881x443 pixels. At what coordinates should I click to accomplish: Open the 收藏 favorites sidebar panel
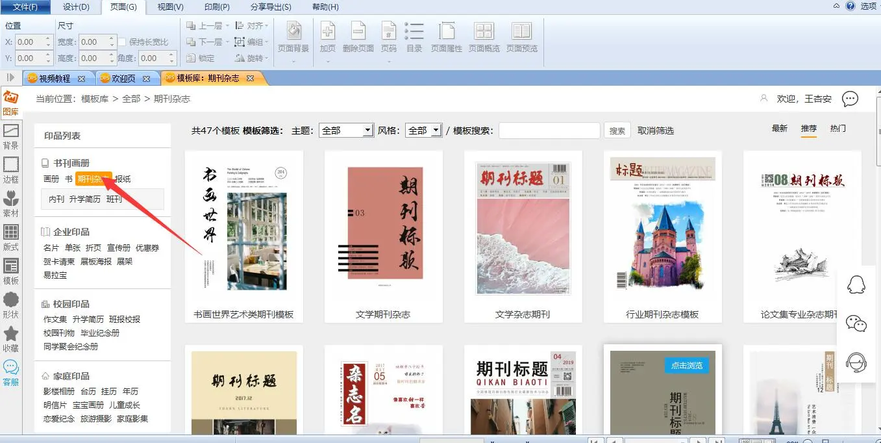pos(11,340)
